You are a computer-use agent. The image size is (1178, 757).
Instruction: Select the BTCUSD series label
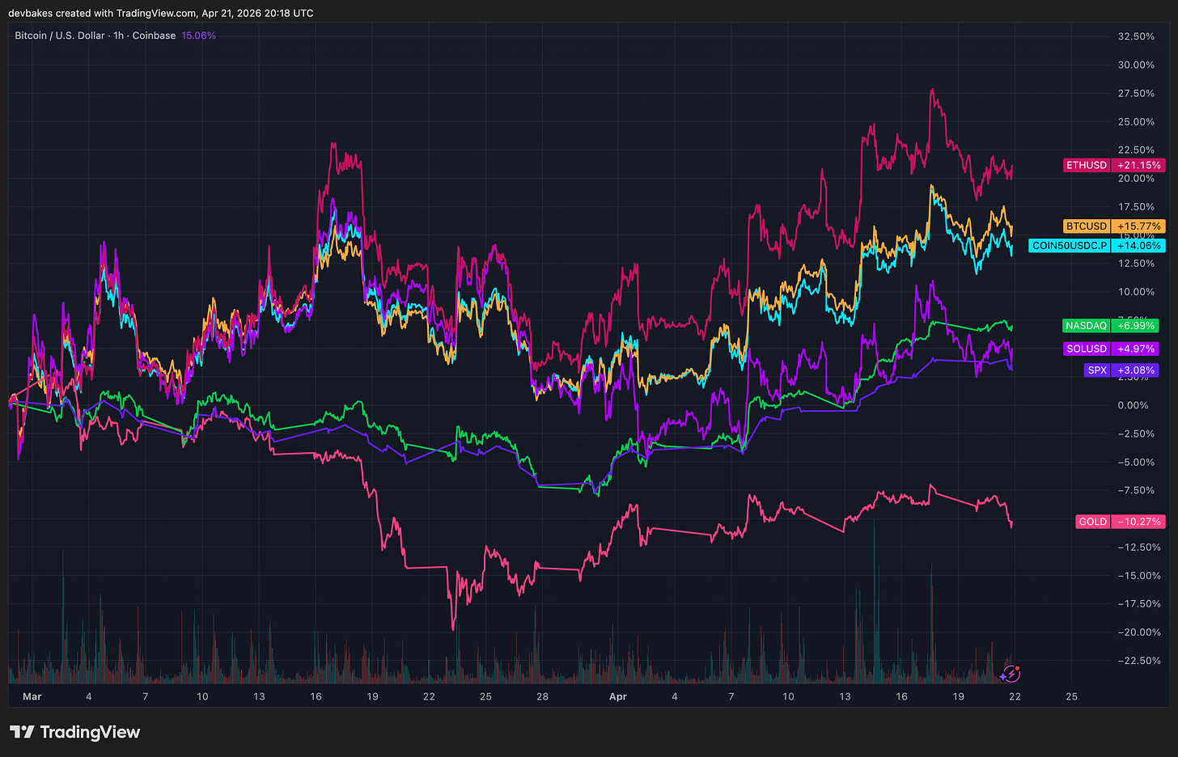tap(1086, 226)
